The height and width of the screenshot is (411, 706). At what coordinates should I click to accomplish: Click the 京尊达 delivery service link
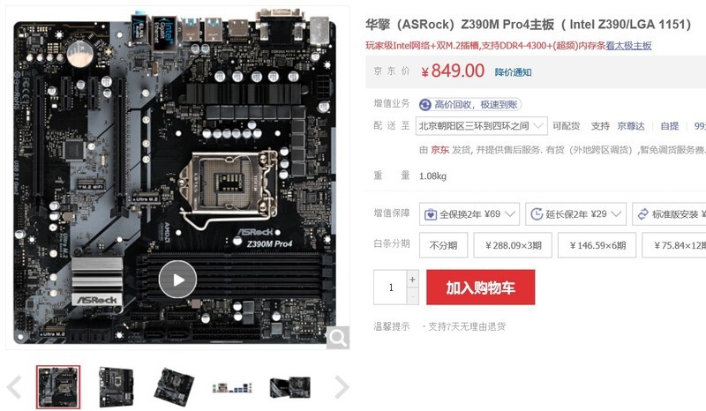point(631,126)
